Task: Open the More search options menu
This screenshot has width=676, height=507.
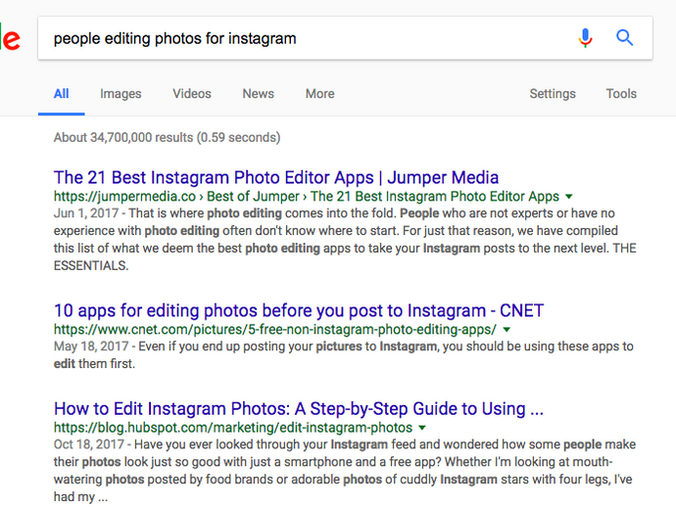Action: click(x=319, y=94)
